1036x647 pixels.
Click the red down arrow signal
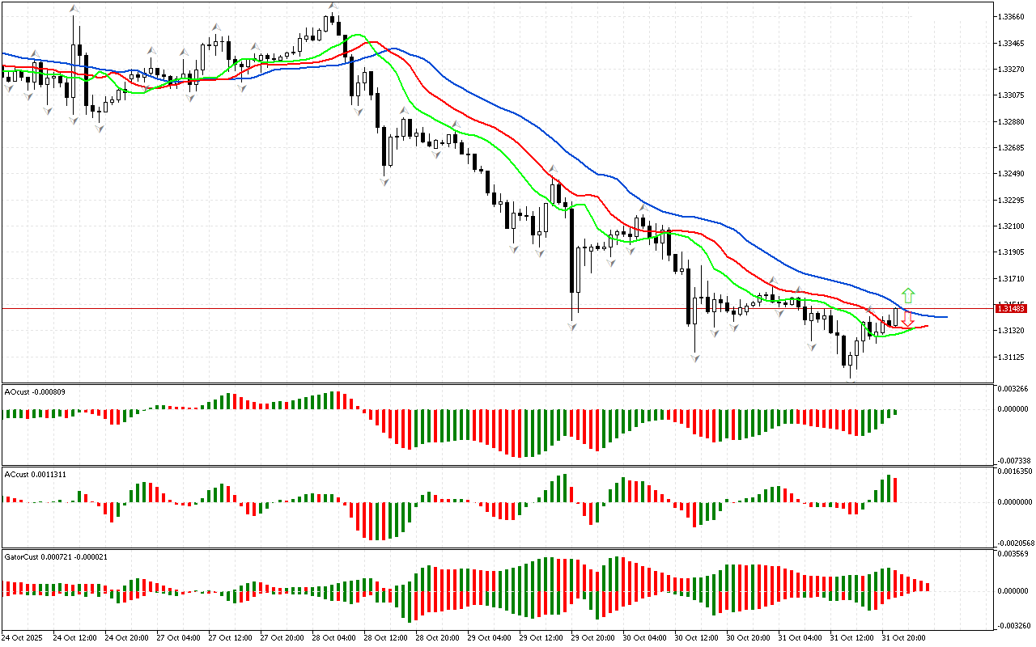(908, 319)
